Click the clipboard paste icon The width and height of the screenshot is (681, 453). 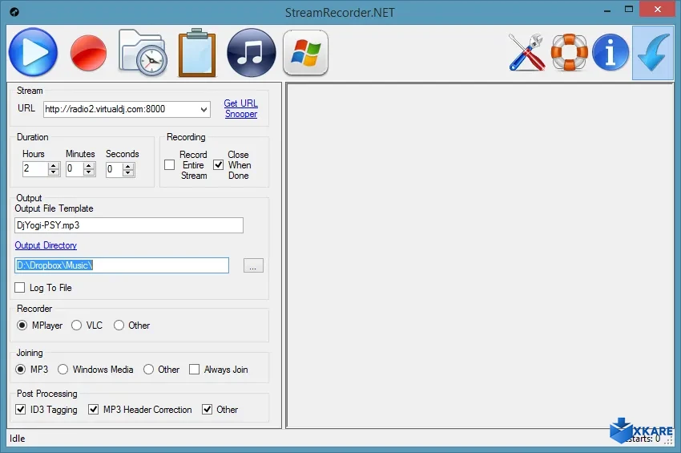point(197,53)
